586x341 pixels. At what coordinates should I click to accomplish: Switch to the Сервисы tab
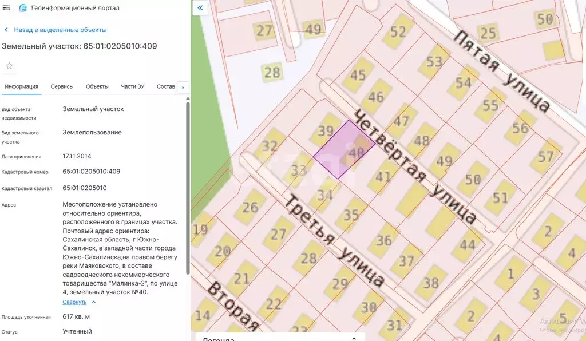pos(61,86)
